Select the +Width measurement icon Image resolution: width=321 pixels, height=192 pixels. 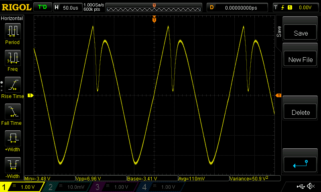point(12,138)
